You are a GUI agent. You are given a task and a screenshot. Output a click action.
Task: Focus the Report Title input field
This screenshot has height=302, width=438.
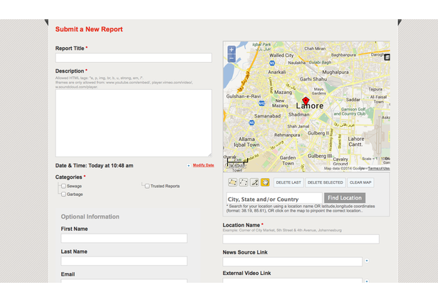(x=133, y=58)
